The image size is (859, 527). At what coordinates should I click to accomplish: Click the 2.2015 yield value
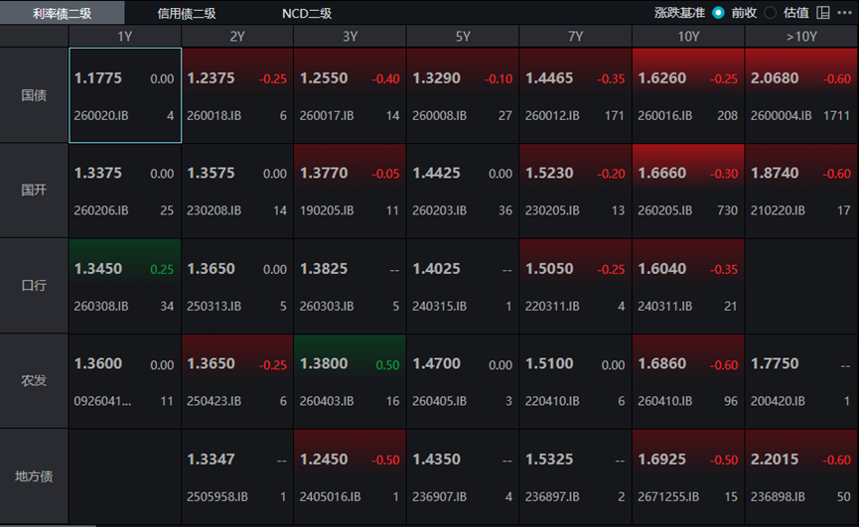click(x=775, y=460)
